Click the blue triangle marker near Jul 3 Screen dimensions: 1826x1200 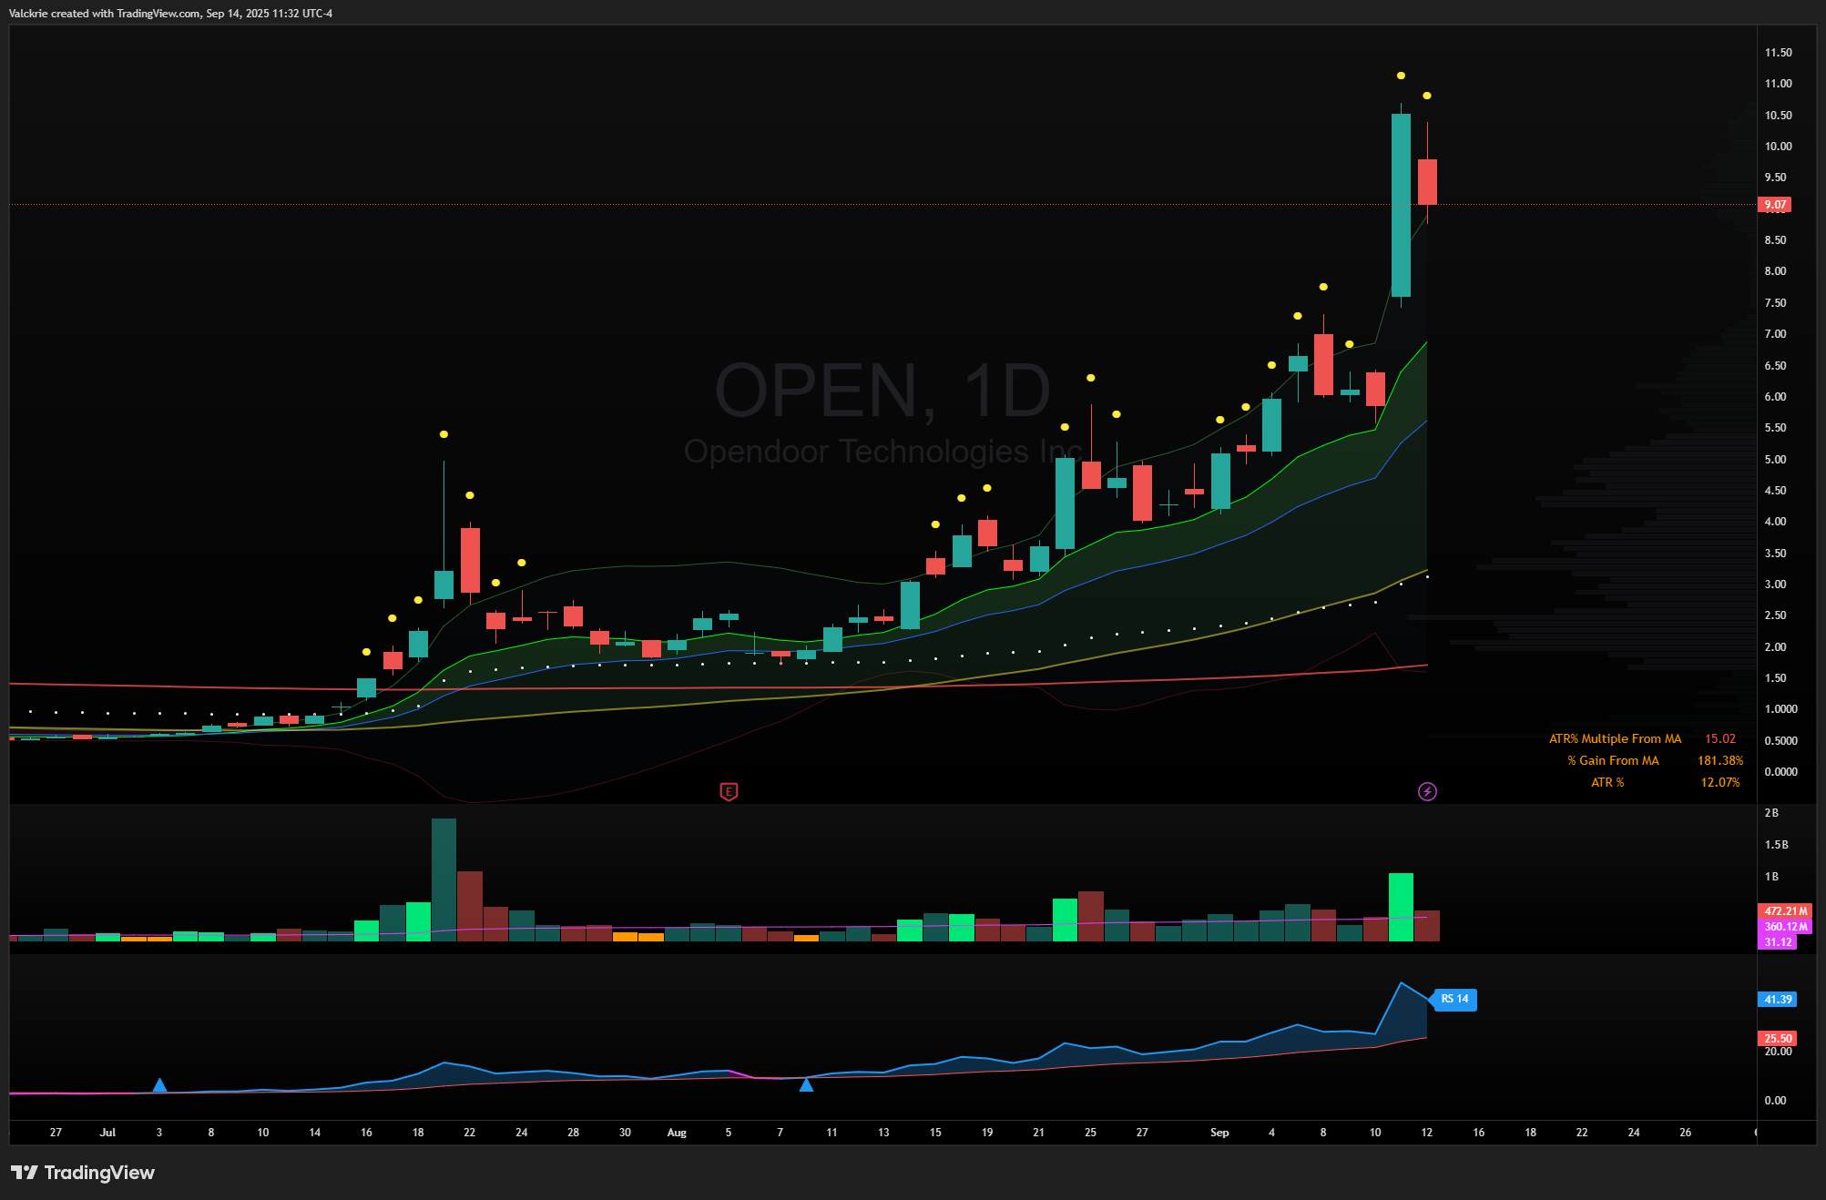159,1085
